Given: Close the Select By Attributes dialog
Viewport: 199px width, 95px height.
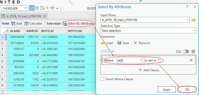Looking at the screenshot, I should click(195, 7).
